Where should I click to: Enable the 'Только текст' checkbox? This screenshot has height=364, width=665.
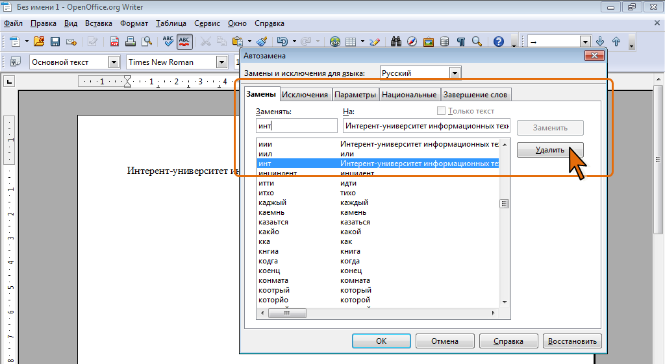pos(442,111)
